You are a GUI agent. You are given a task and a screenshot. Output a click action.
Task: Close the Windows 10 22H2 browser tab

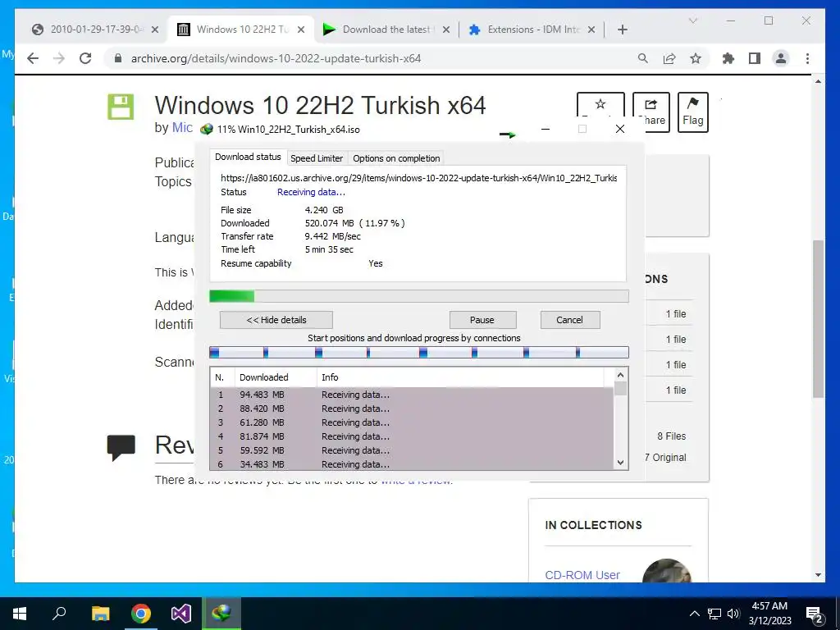(x=301, y=30)
